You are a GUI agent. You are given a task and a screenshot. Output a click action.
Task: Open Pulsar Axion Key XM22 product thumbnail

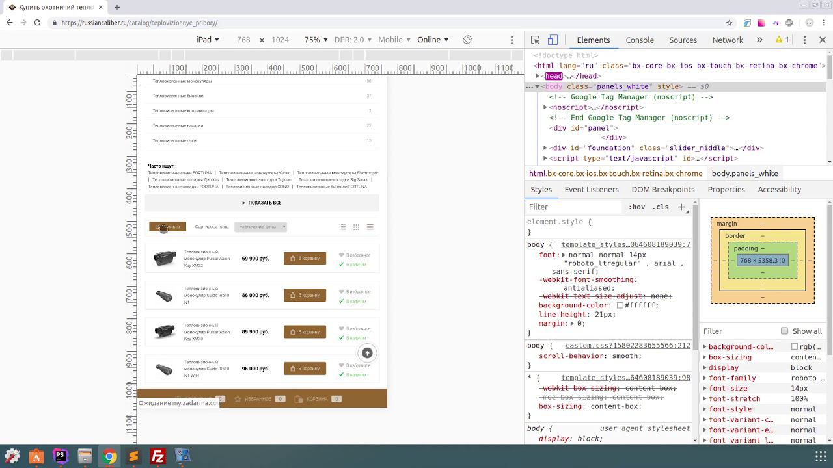(x=165, y=258)
